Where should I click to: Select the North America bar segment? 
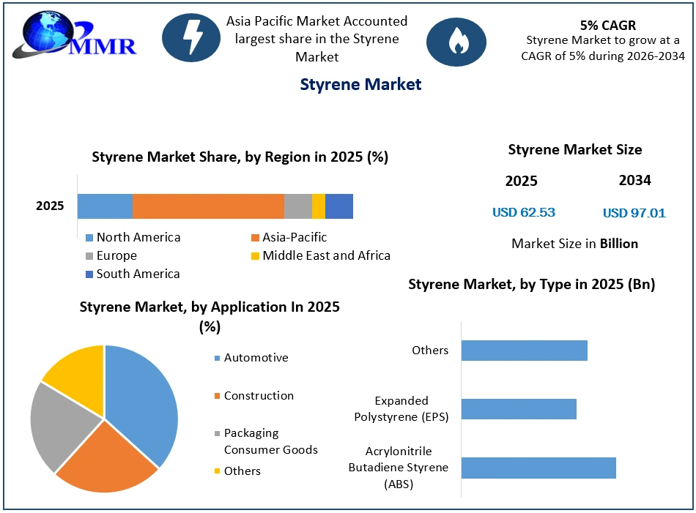105,206
